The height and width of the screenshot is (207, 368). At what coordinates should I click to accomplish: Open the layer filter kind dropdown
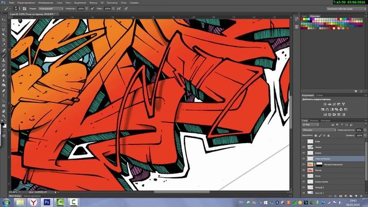point(310,125)
